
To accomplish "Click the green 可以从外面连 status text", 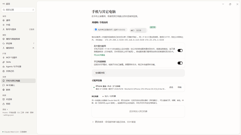I will tap(100, 55).
